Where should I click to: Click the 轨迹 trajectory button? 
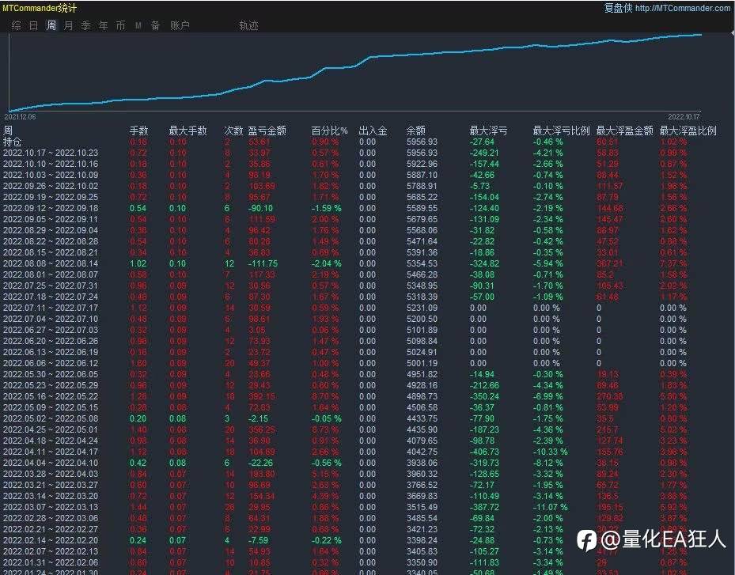click(x=248, y=25)
